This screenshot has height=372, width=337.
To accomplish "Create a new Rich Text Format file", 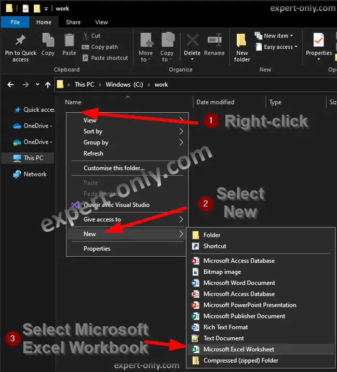I will 261,327.
